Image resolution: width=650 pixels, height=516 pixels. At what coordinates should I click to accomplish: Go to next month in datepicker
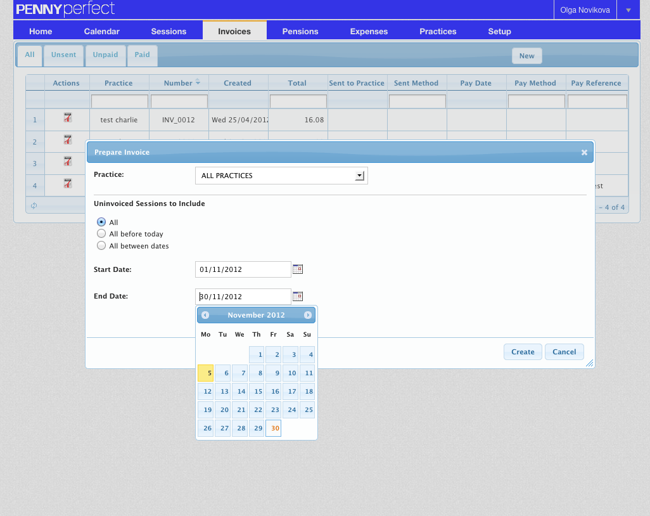coord(308,315)
